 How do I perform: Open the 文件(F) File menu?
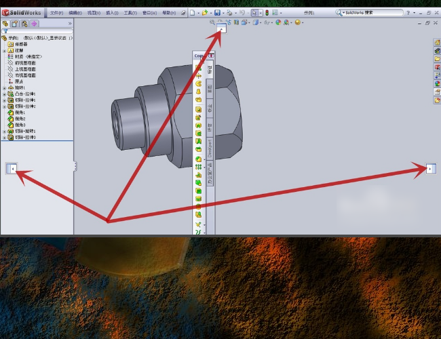coord(56,13)
